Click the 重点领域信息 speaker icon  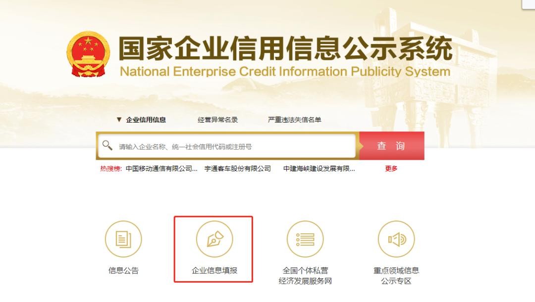point(396,239)
